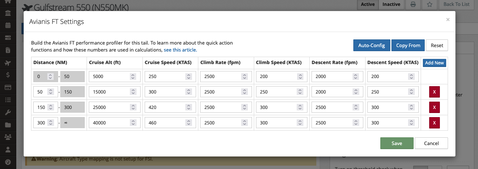This screenshot has width=478, height=169.
Task: Click the Climb Rate stepper in 50-150 row
Action: [x=244, y=92]
